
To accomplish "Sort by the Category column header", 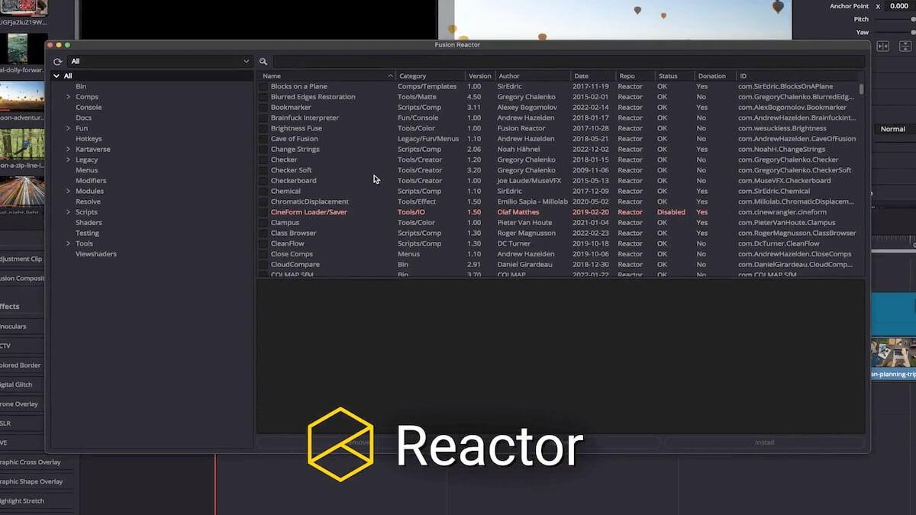I will click(431, 76).
